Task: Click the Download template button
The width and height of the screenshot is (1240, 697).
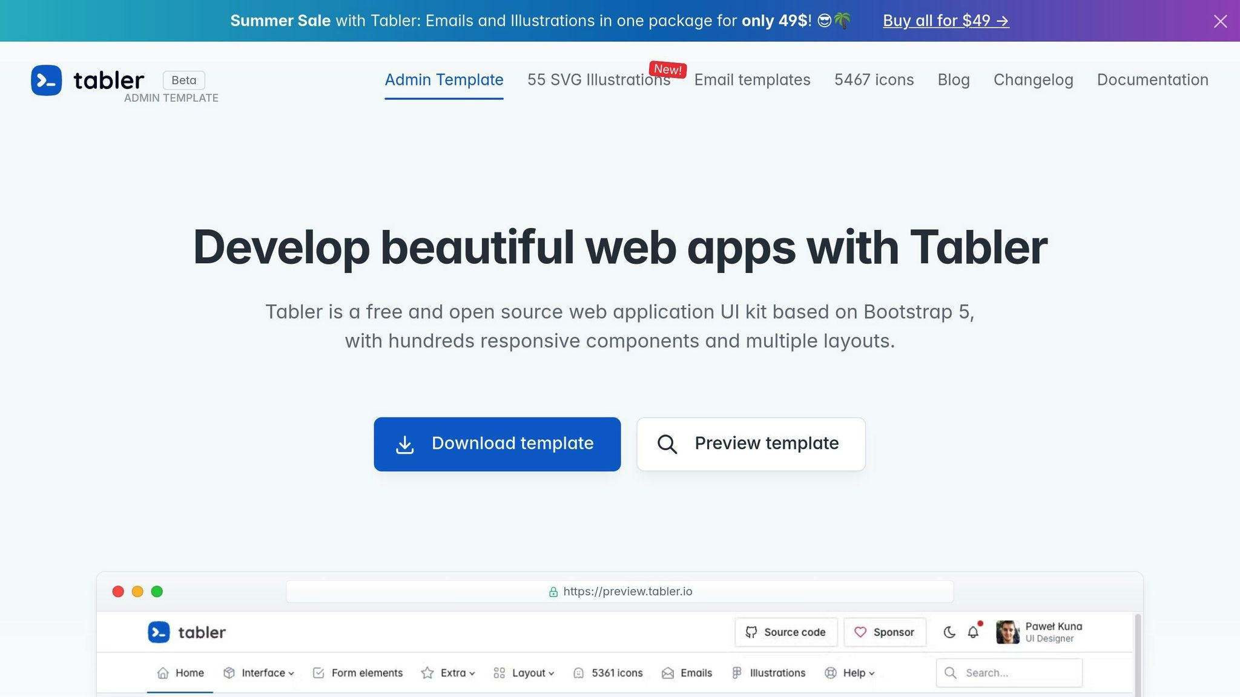Action: (496, 443)
